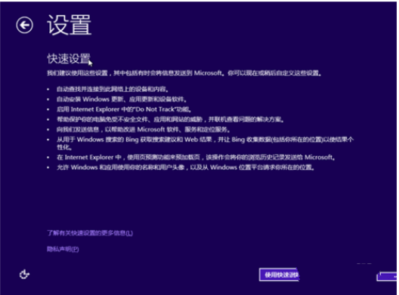
Task: Click the 快速设置 heading
Action: [x=69, y=59]
